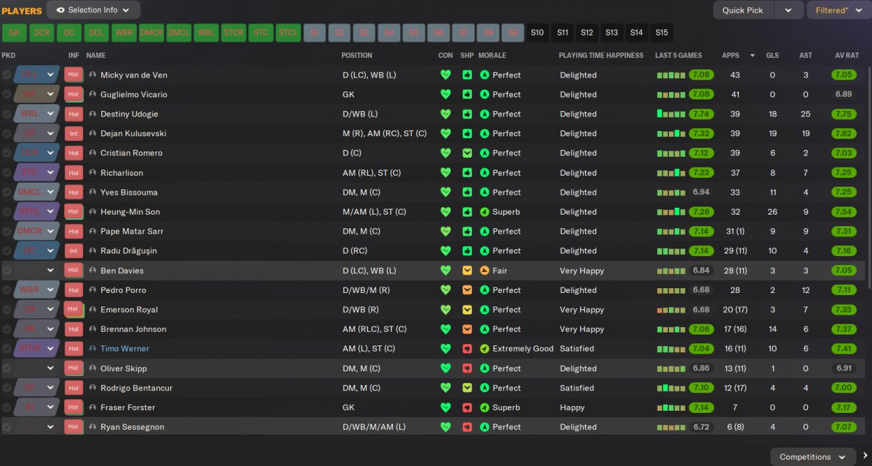
Task: Toggle picked circle for Oliver Skipp
Action: point(7,369)
